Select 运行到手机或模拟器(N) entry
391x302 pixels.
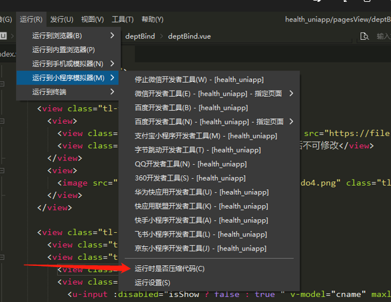click(67, 64)
